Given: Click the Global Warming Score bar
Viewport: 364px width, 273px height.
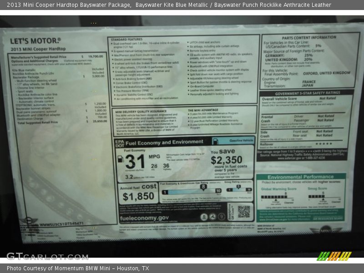Looking at the screenshot, I should pyautogui.click(x=278, y=197).
